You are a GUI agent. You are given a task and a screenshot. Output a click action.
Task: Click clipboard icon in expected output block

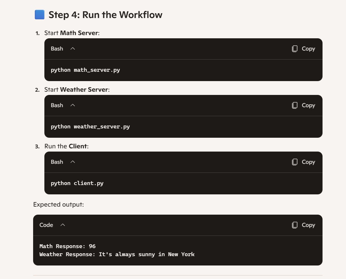(x=295, y=225)
